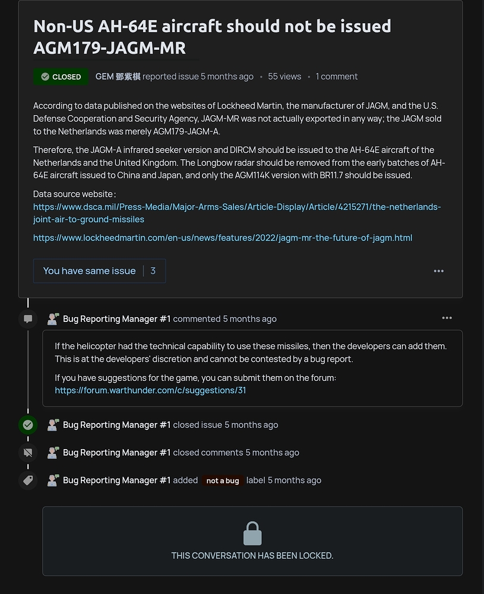
Task: Click the closed issue check icon
Action: (27, 425)
